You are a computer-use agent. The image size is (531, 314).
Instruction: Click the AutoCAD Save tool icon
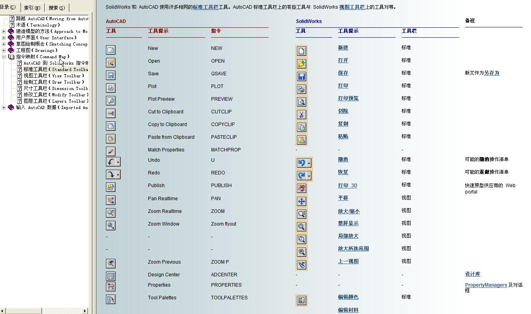coord(111,75)
